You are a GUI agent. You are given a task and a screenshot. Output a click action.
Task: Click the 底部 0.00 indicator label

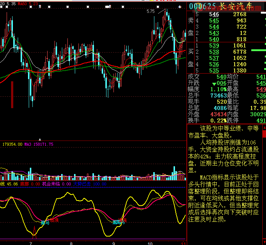[x=30, y=184]
